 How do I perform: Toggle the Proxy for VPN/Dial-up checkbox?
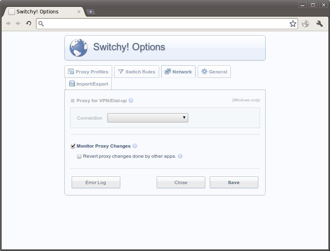72,101
